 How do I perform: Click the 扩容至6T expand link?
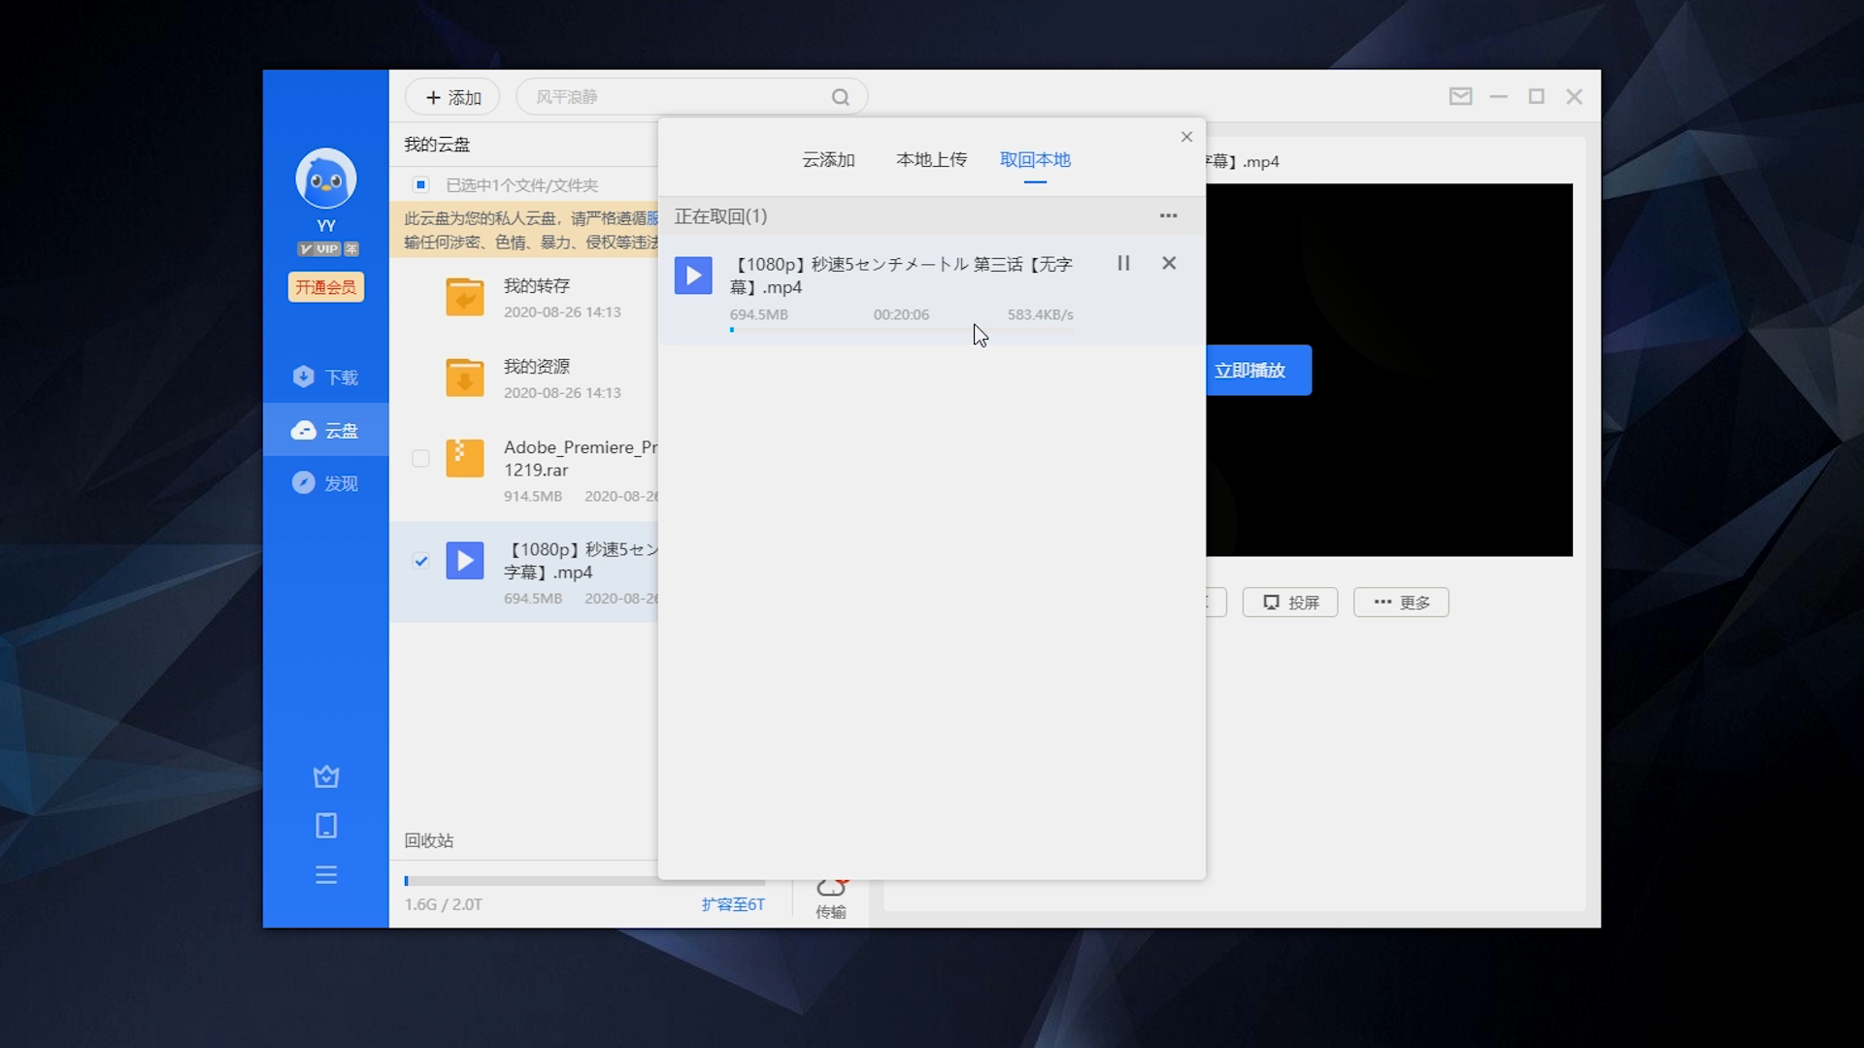[x=733, y=904]
